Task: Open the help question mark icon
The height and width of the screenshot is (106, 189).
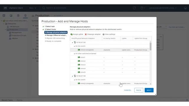Action: coord(142,8)
